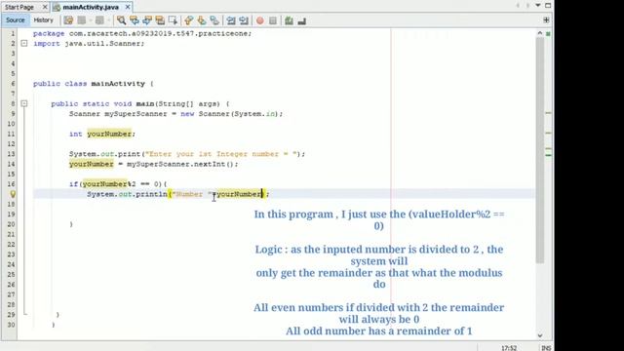
Task: Toggle Rectangular Selection mode
Action: pyautogui.click(x=173, y=20)
